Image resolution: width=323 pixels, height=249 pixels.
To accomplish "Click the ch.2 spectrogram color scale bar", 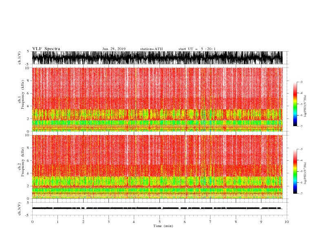I will coord(295,171).
